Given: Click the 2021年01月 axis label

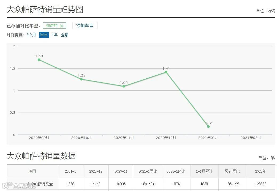Looking at the screenshot, I should (208, 138).
